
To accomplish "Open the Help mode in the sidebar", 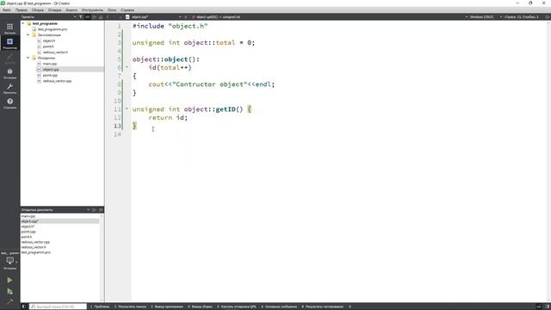I will click(x=9, y=103).
